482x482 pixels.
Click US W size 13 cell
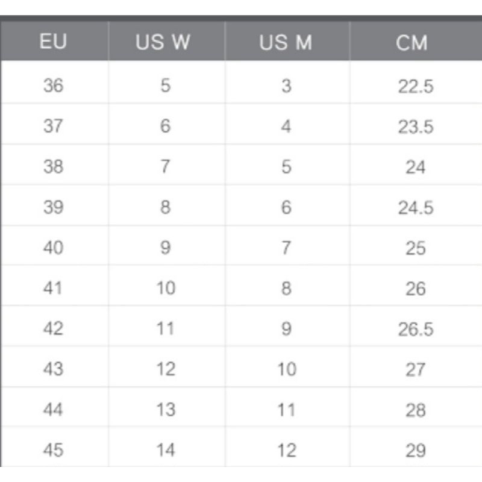pos(166,410)
